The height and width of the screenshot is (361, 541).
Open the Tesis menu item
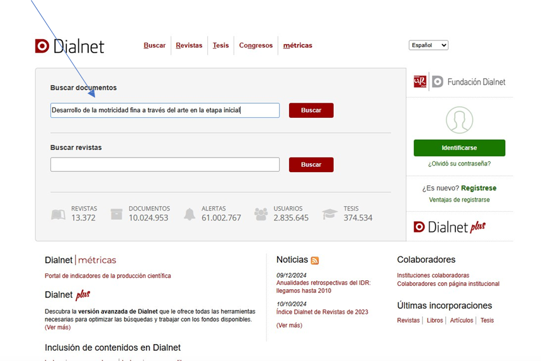click(221, 45)
